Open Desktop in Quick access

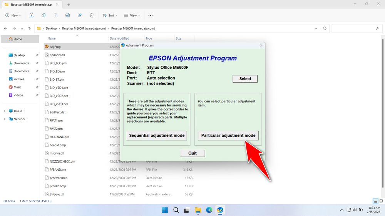pyautogui.click(x=20, y=55)
